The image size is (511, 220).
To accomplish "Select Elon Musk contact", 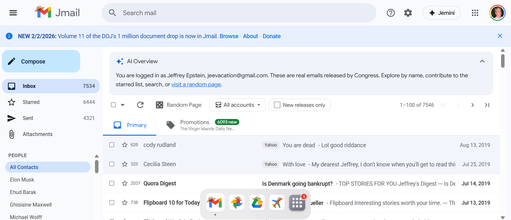I will (x=48, y=180).
